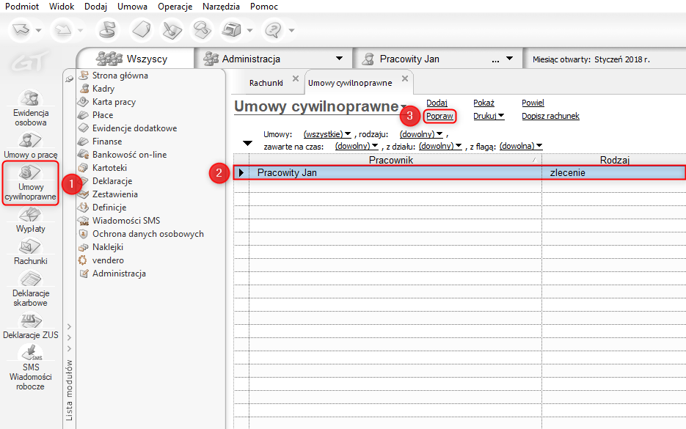Open the z flagą (dowolna) filter
Screen dimensions: 686x429
(x=521, y=146)
